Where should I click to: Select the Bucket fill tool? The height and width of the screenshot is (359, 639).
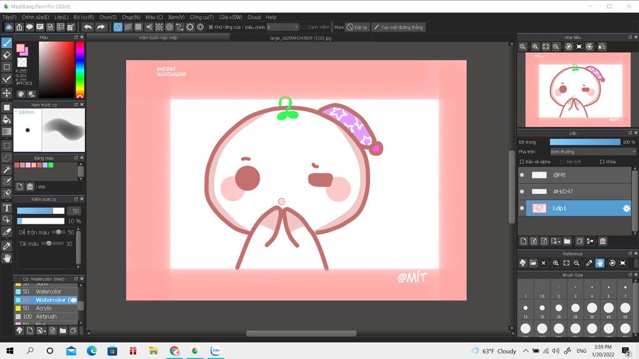click(x=6, y=119)
